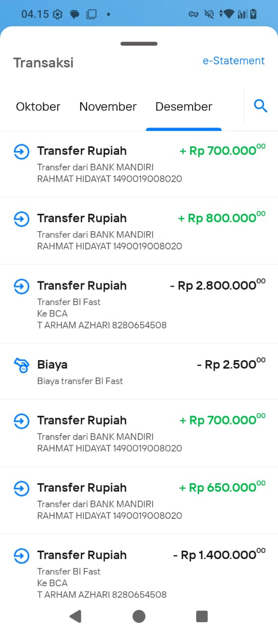278x635 pixels.
Task: Tap transfer icon of the -Rp 1.400.000 entry
Action: click(x=21, y=556)
